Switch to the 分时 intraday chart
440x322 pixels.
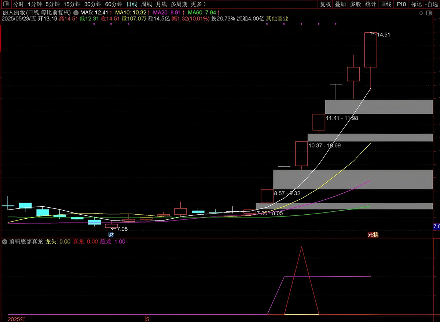(x=18, y=4)
